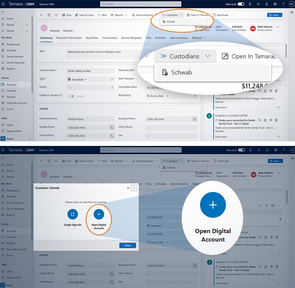
Task: Click the header plus quick-create in lower screenshot
Action: tap(259, 150)
